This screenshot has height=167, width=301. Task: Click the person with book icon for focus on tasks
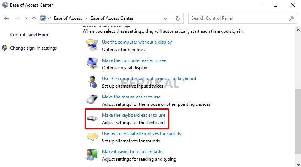(92, 155)
